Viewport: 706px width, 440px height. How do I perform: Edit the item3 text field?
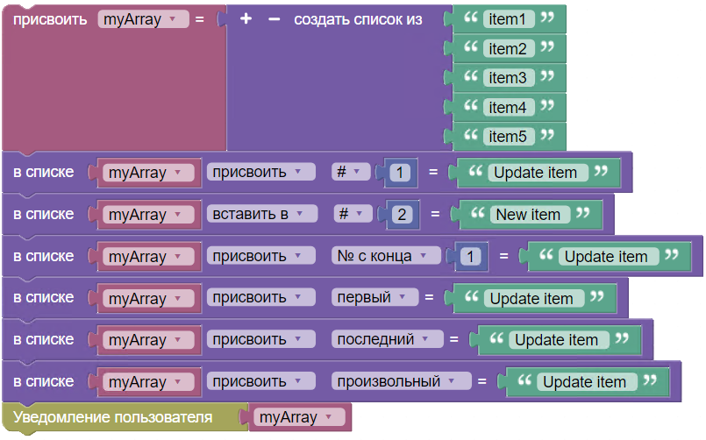508,78
